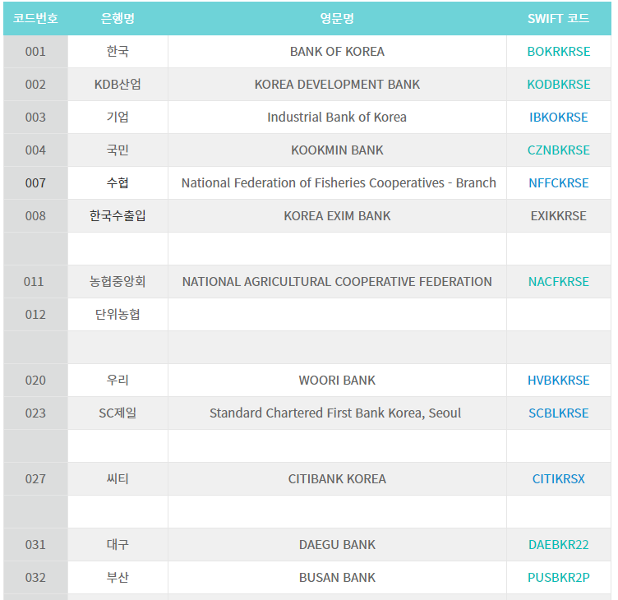The width and height of the screenshot is (618, 600).
Task: Click the bank name 대구
Action: pos(118,544)
